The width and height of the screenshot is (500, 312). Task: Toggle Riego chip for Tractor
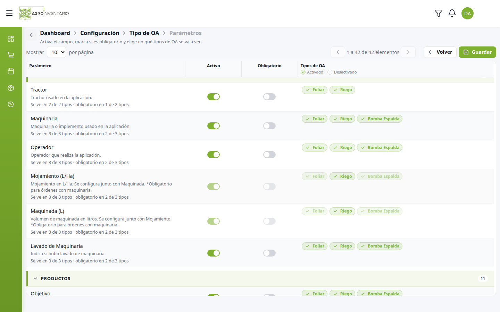(x=342, y=90)
